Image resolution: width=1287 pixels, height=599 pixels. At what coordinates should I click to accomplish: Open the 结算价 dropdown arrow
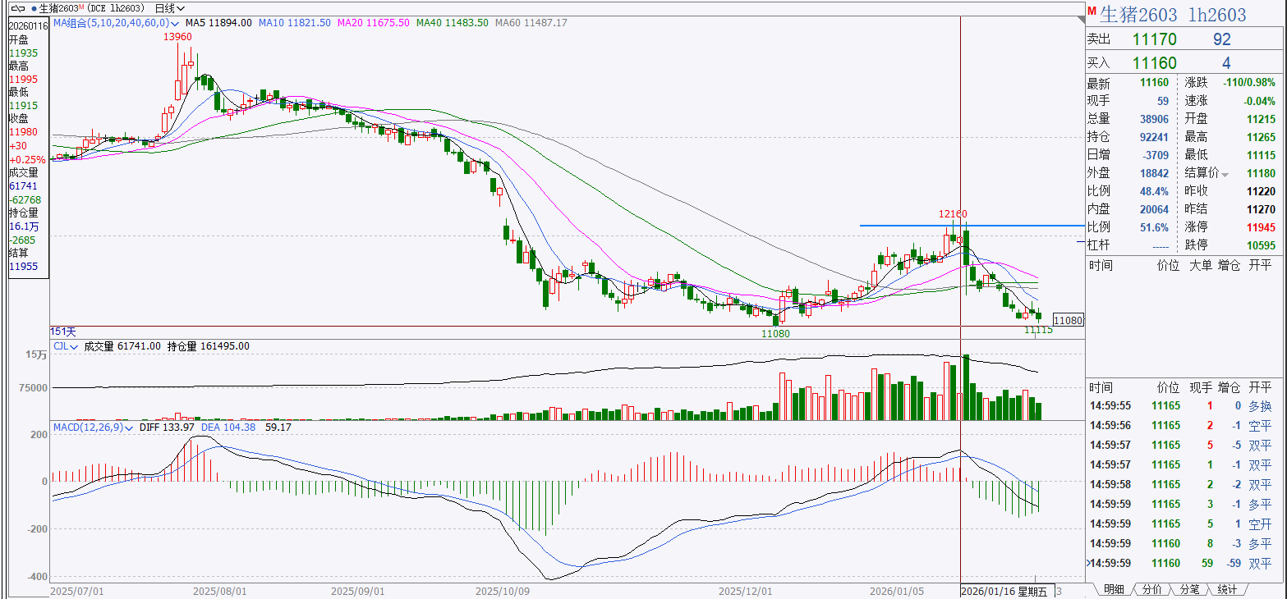tap(1225, 175)
